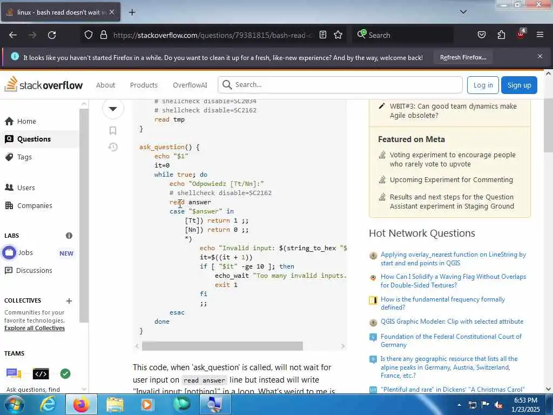This screenshot has height=415, width=553.
Task: Click the code block's right scroll arrow
Action: tap(343, 346)
